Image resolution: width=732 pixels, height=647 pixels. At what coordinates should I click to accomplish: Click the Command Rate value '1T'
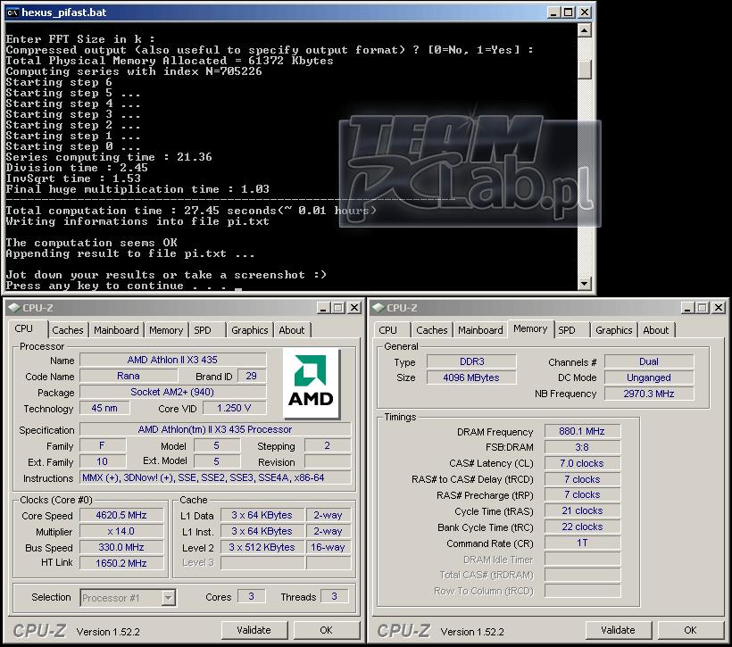tap(582, 543)
